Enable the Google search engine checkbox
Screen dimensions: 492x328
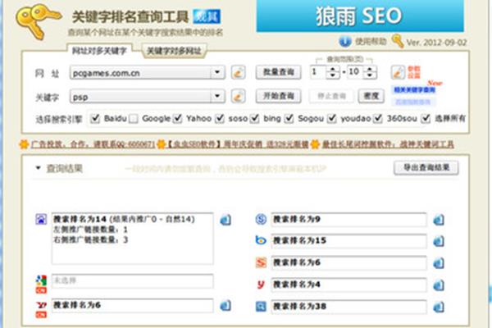(x=134, y=118)
